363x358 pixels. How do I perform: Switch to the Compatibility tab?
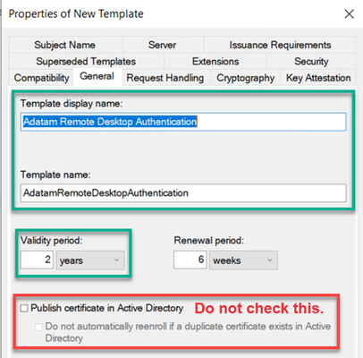(x=41, y=78)
